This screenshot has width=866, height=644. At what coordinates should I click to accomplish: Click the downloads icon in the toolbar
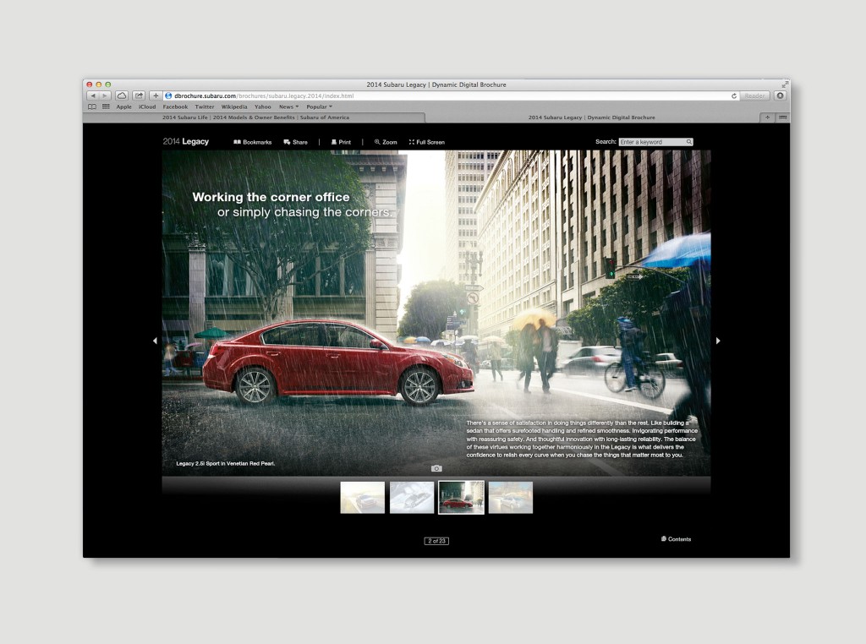pos(780,96)
